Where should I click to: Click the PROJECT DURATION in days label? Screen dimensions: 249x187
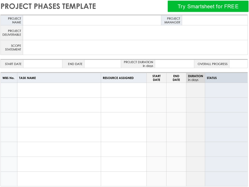(138, 64)
